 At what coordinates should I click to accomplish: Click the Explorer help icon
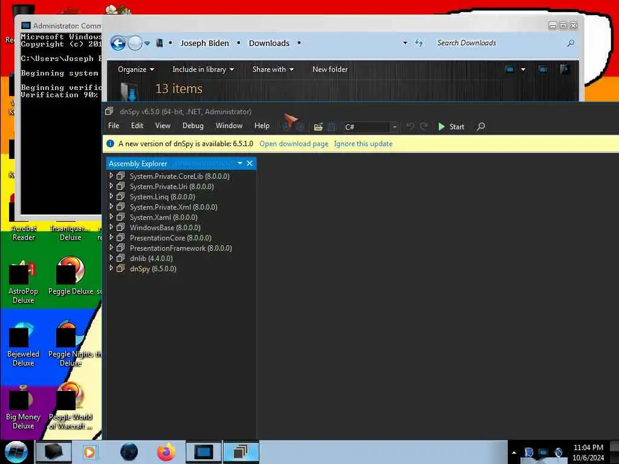pyautogui.click(x=565, y=69)
